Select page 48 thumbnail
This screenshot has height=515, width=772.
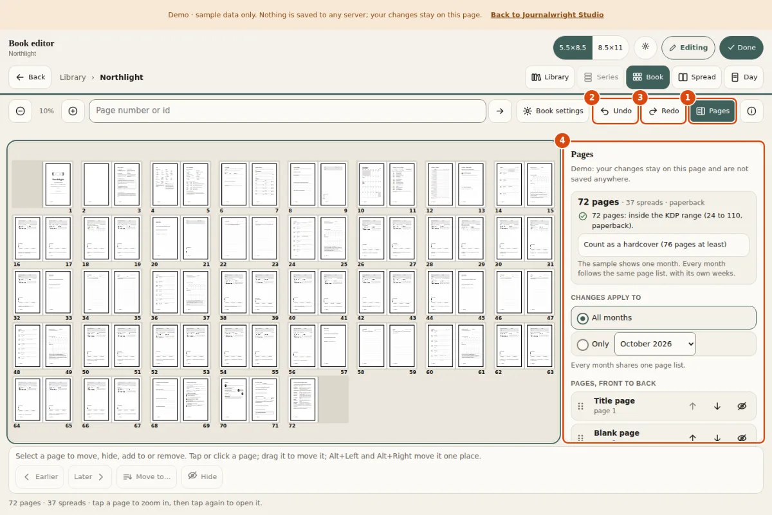(27, 346)
